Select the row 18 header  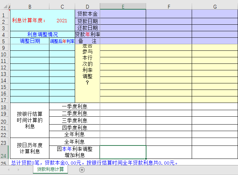click(x=4, y=107)
